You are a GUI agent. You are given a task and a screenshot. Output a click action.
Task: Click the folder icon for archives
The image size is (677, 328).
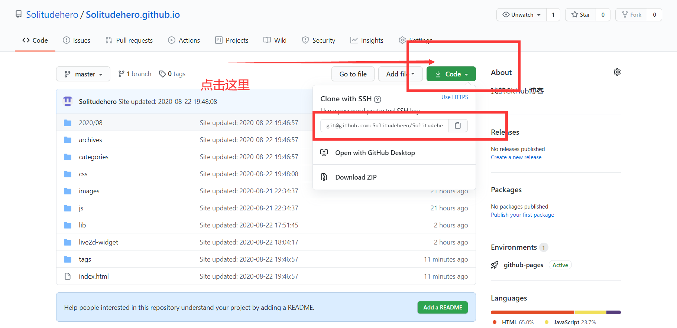click(x=68, y=140)
